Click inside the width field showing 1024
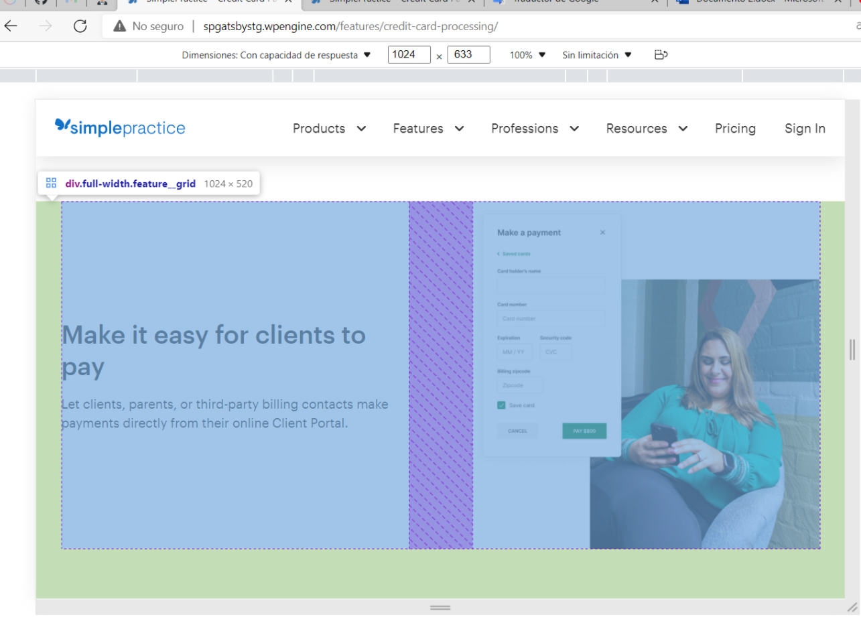This screenshot has height=617, width=861. (x=409, y=54)
